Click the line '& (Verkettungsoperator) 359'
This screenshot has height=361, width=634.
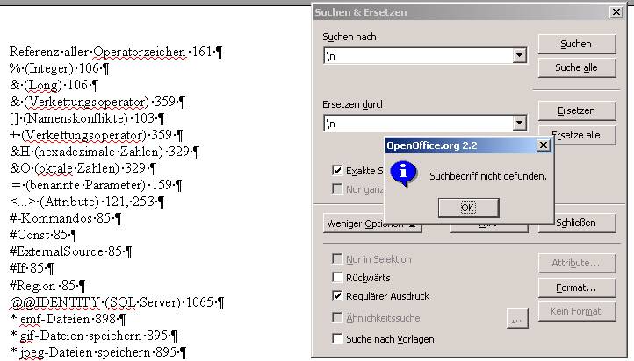click(97, 102)
